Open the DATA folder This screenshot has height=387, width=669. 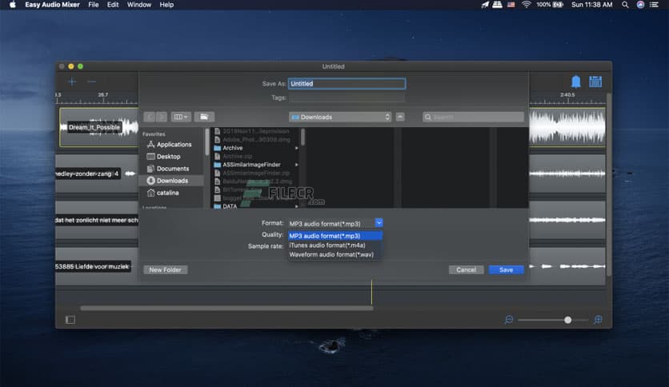[230, 205]
